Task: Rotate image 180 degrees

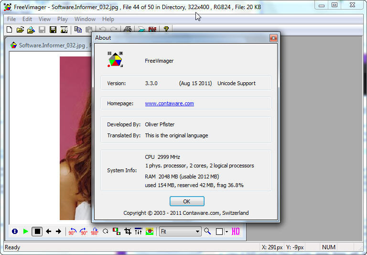Action: (95, 232)
